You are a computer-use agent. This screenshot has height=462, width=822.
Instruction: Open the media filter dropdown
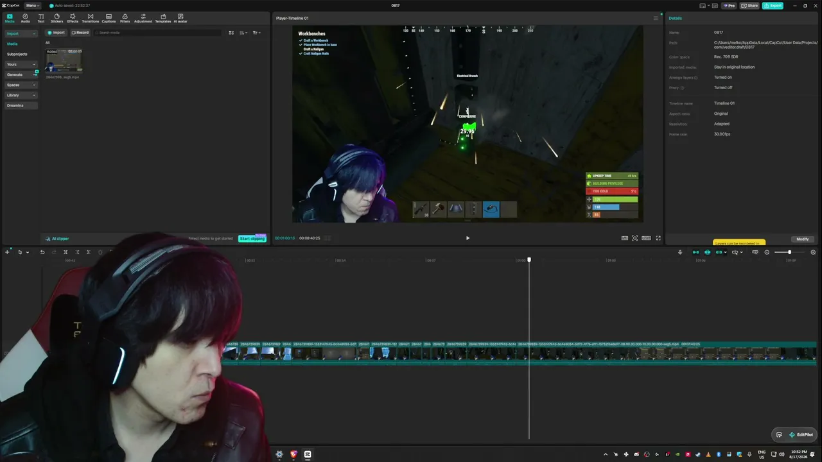pos(256,33)
